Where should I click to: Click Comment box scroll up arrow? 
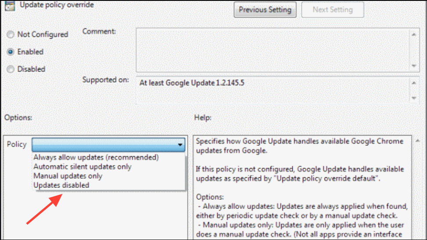pos(414,35)
